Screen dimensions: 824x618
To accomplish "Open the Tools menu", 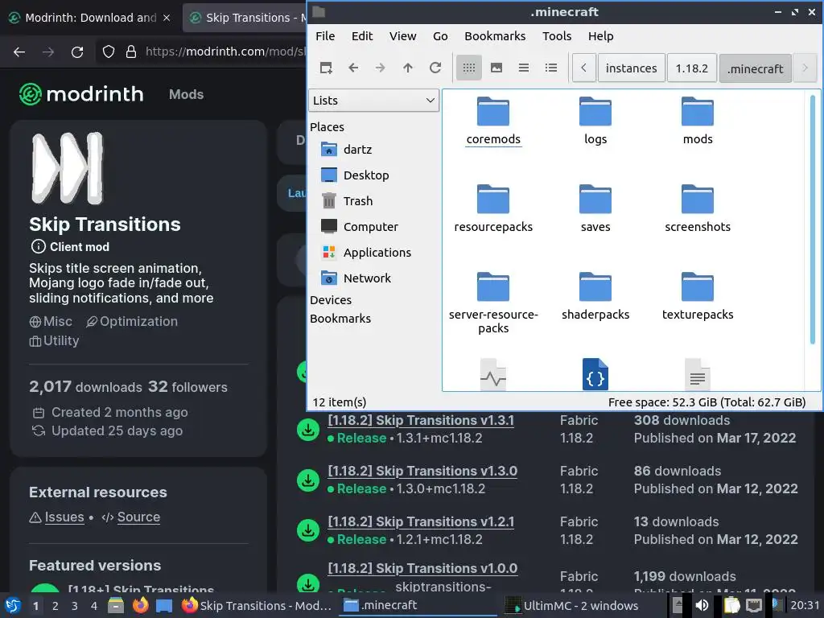I will [x=557, y=35].
